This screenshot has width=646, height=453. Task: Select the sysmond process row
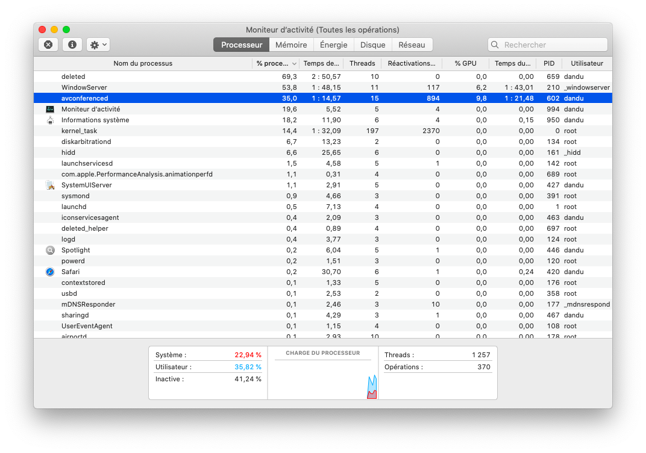click(x=323, y=196)
